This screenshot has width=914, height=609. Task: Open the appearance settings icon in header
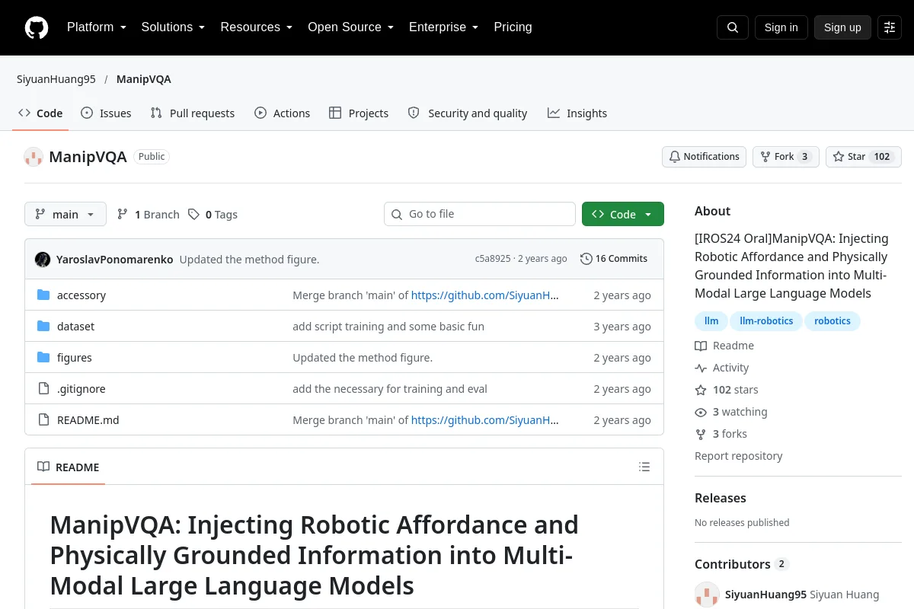coord(890,27)
